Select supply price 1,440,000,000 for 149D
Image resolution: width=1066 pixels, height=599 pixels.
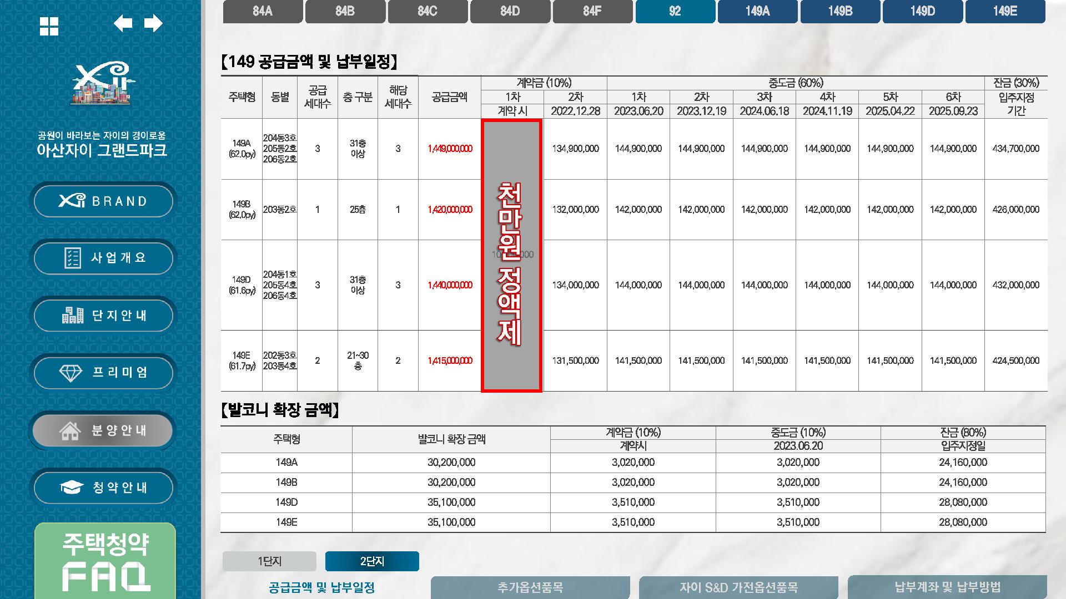[x=450, y=285]
